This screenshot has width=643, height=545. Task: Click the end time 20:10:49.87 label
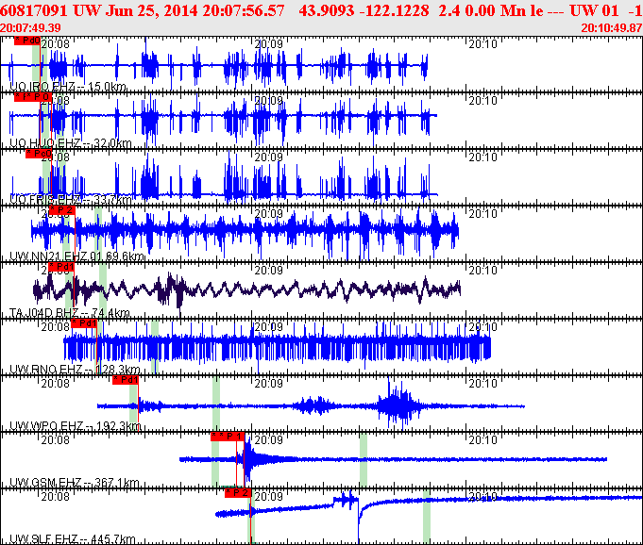pyautogui.click(x=613, y=28)
